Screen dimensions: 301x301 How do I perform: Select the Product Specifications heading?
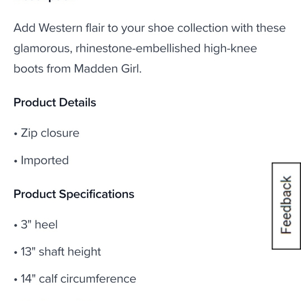(74, 194)
